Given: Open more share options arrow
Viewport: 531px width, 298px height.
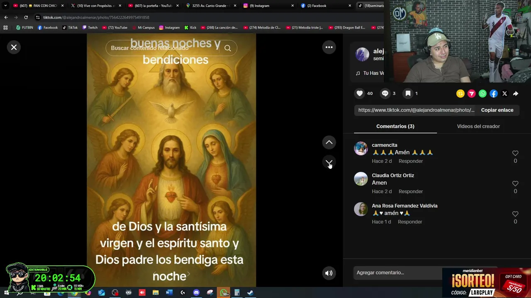Looking at the screenshot, I should pos(516,94).
